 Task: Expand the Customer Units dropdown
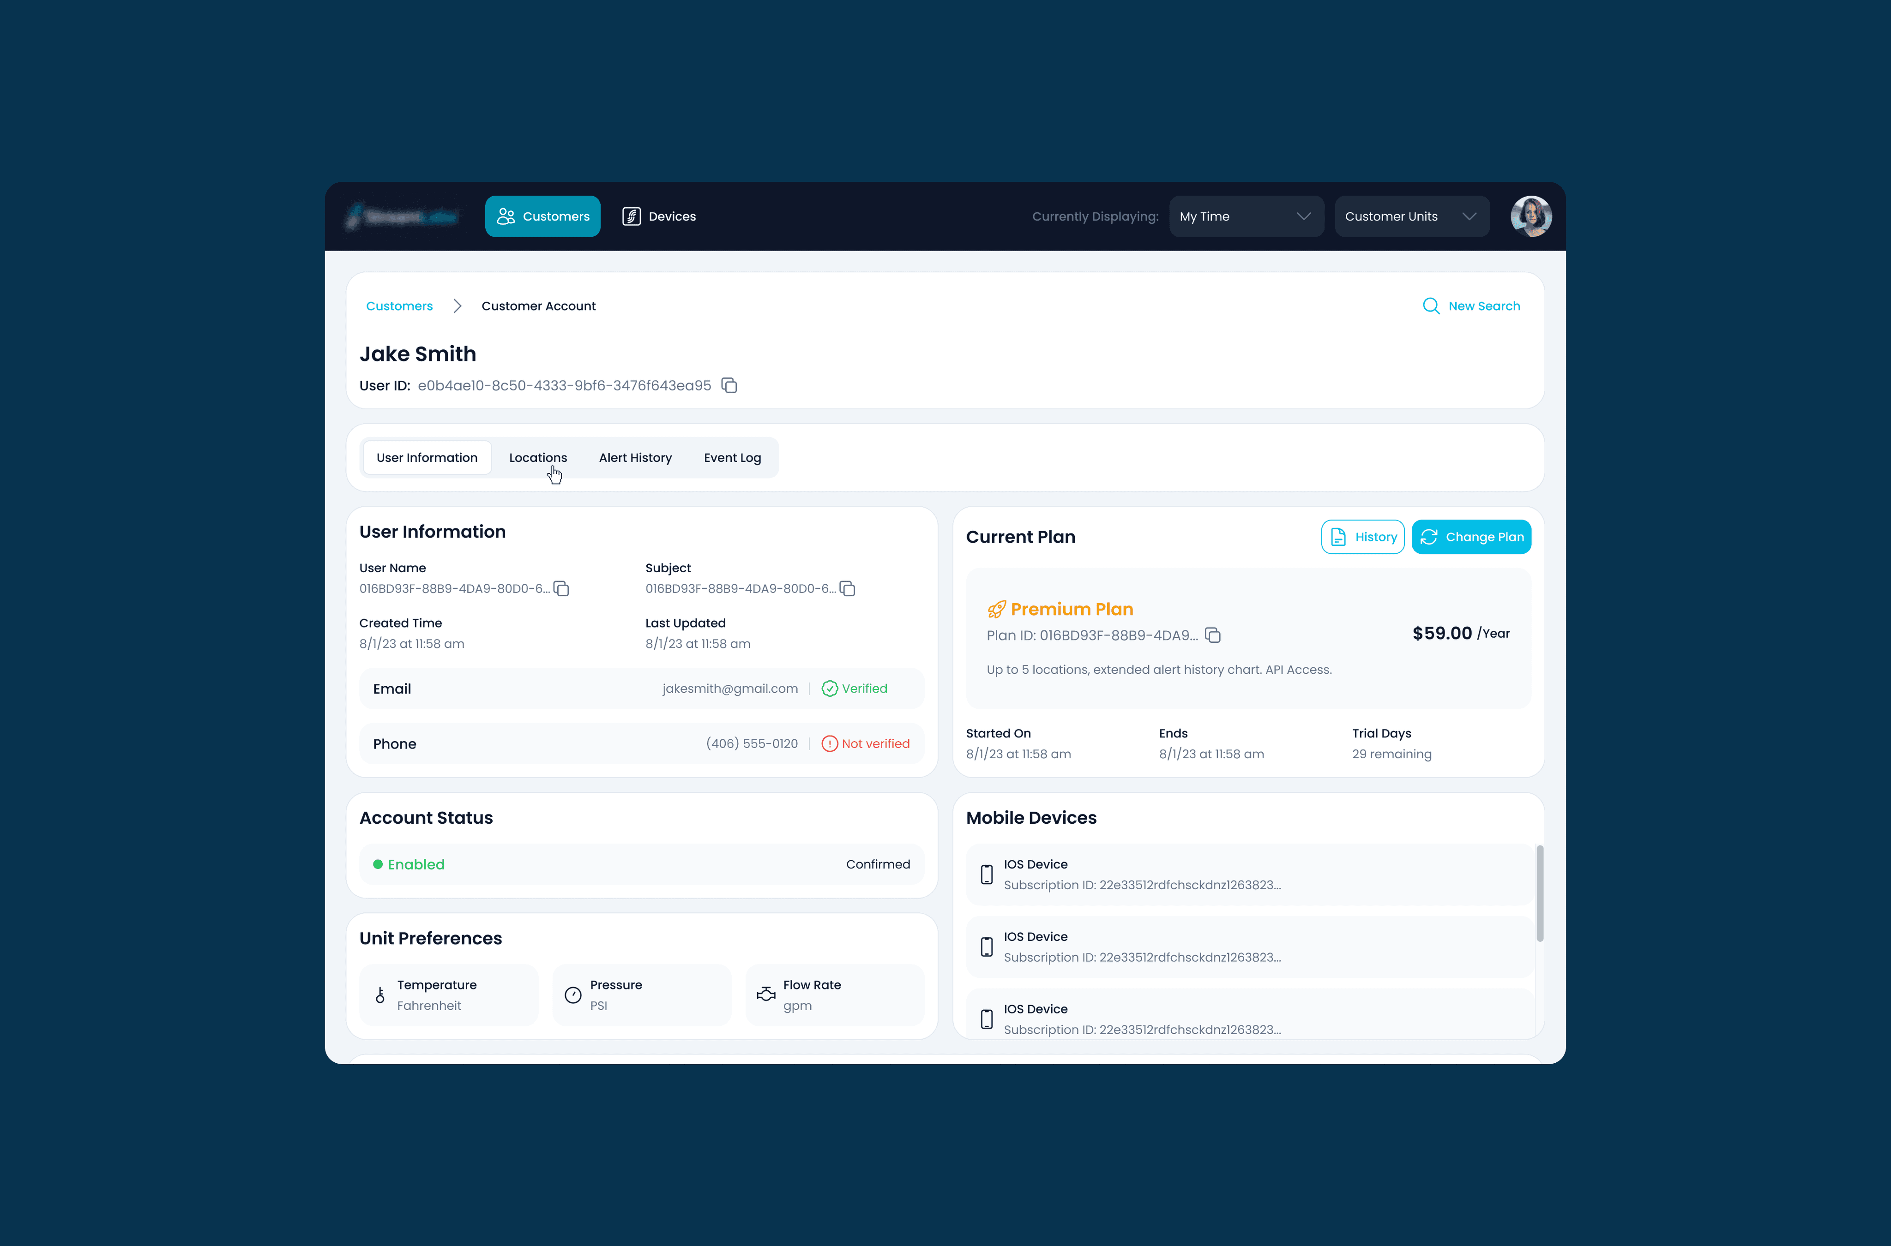pos(1411,216)
